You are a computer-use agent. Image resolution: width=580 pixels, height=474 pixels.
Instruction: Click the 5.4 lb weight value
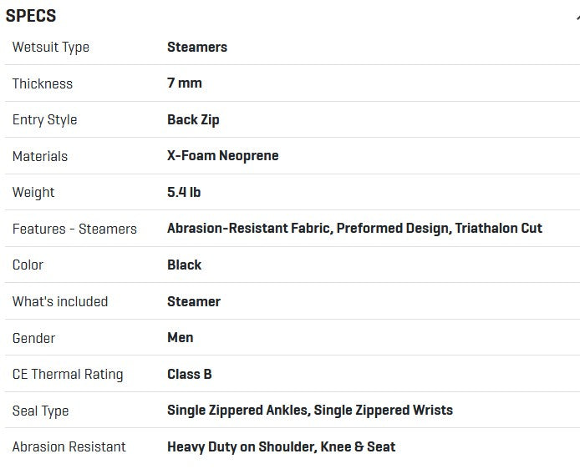pyautogui.click(x=184, y=192)
